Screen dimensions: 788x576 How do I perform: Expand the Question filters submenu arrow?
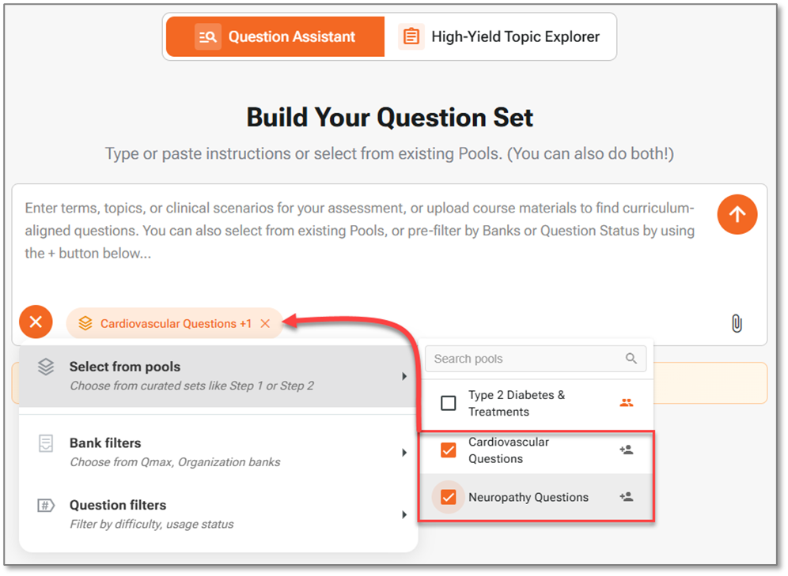click(x=404, y=514)
